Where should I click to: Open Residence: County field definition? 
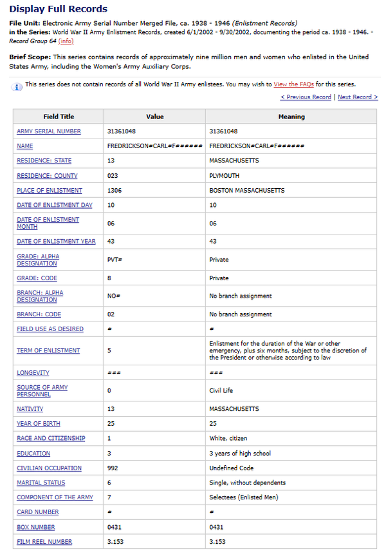pos(47,175)
